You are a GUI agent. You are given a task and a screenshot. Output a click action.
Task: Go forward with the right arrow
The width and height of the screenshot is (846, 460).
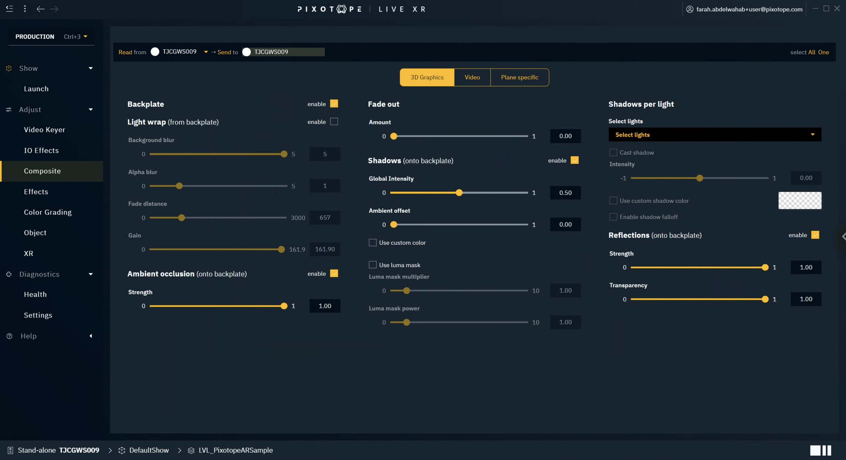[55, 9]
